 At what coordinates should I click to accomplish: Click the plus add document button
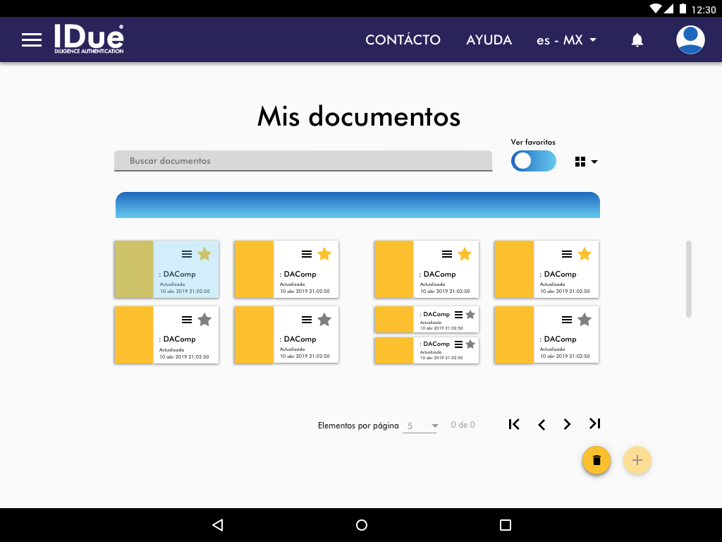point(637,460)
